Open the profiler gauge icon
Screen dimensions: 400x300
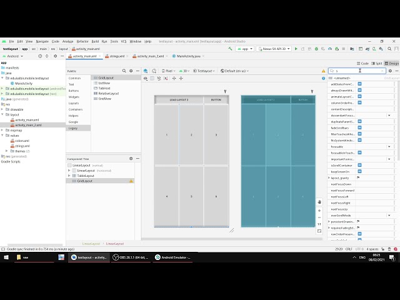[x=330, y=49]
